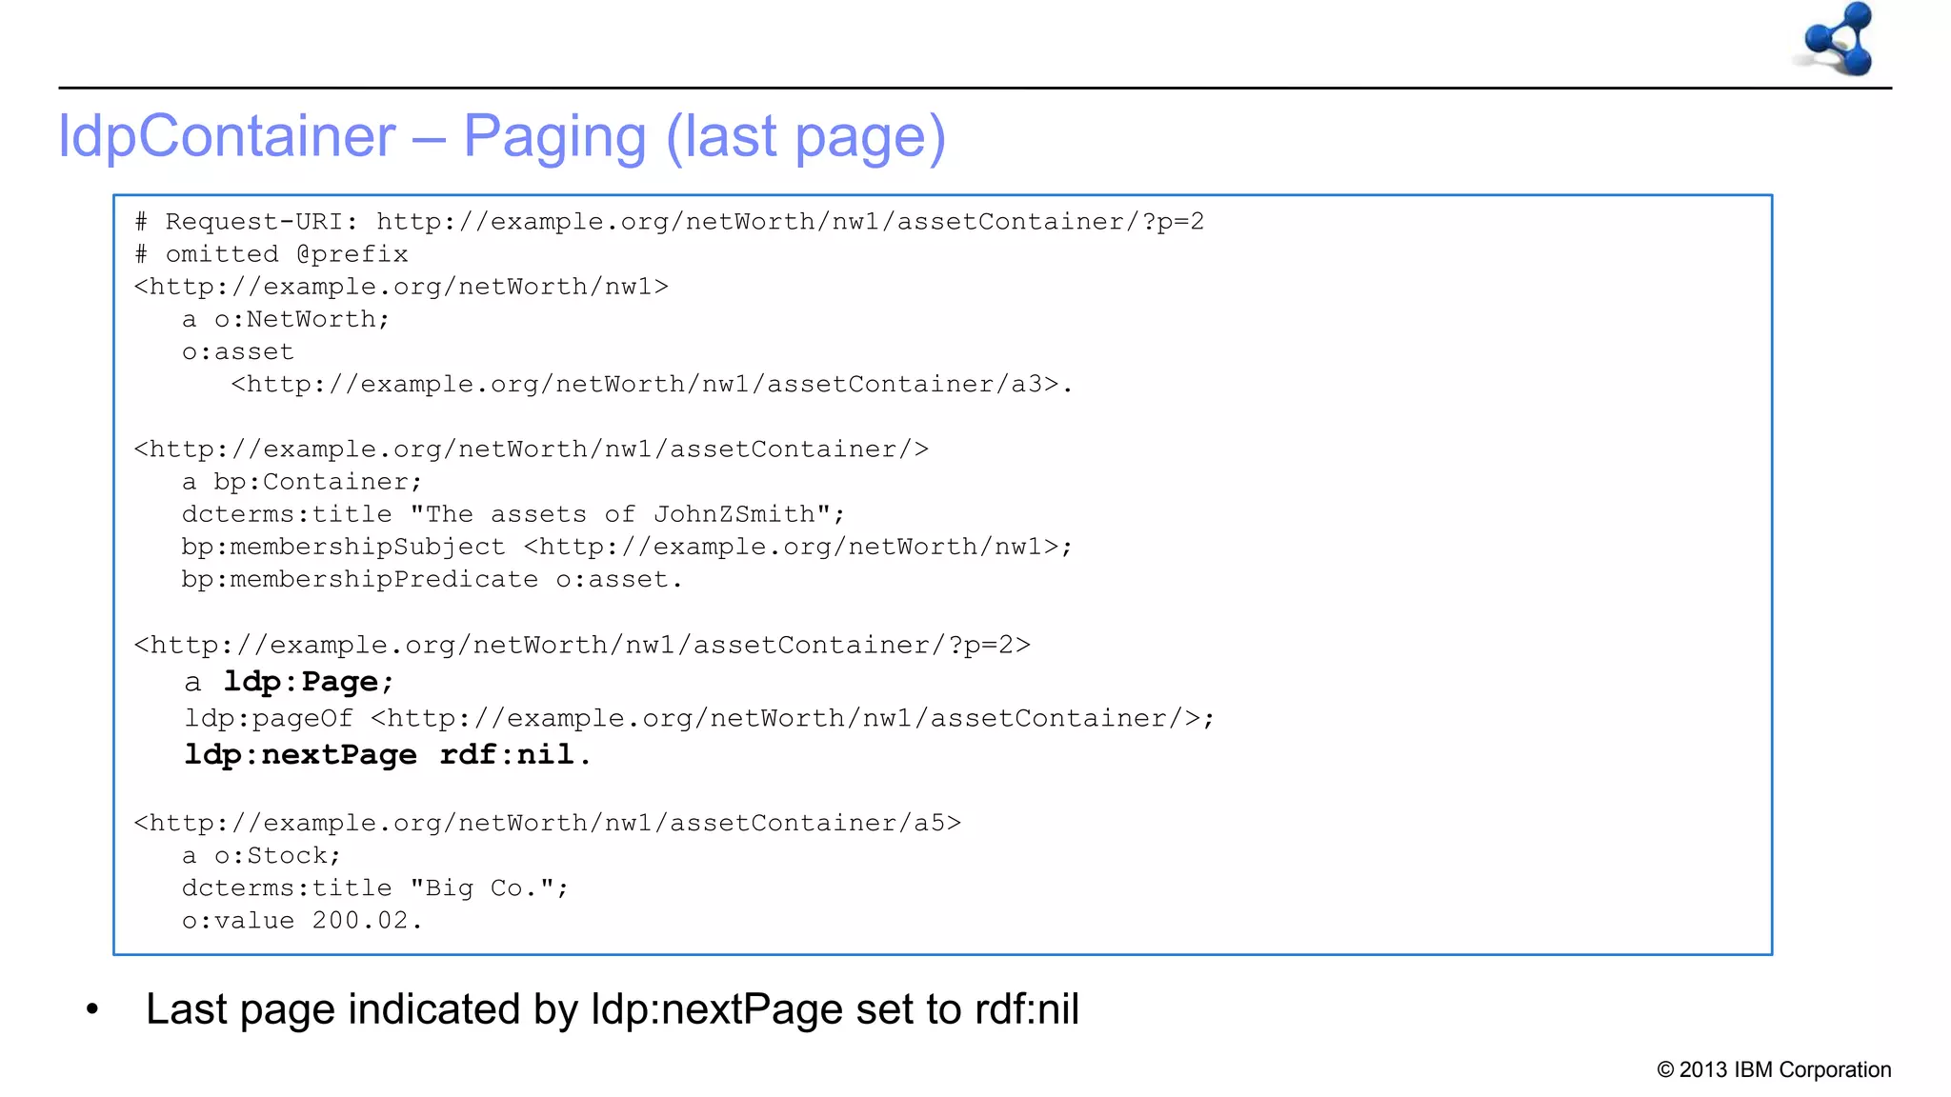Click the "a o:NetWorth;" line

click(286, 319)
